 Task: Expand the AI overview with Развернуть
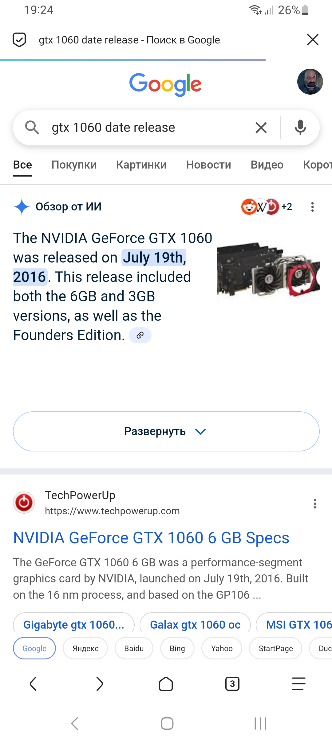pos(166,431)
